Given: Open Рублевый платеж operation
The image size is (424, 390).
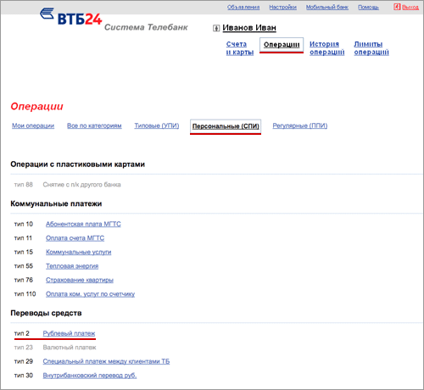Looking at the screenshot, I should 69,333.
